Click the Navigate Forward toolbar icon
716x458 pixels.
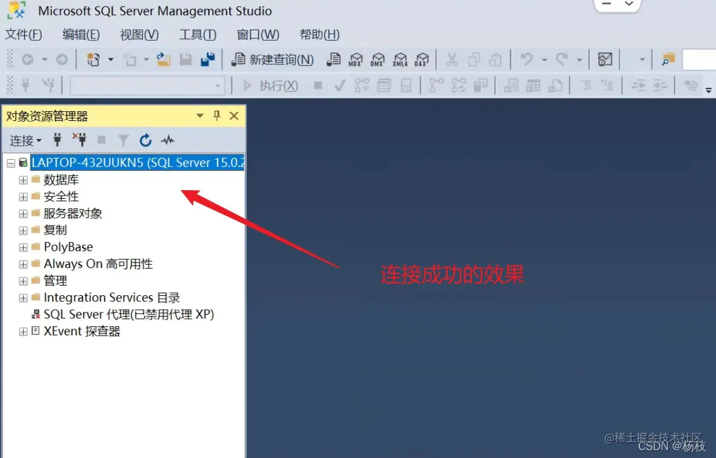(61, 60)
